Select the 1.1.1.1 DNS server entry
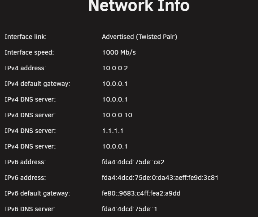The width and height of the screenshot is (258, 217). pyautogui.click(x=113, y=131)
